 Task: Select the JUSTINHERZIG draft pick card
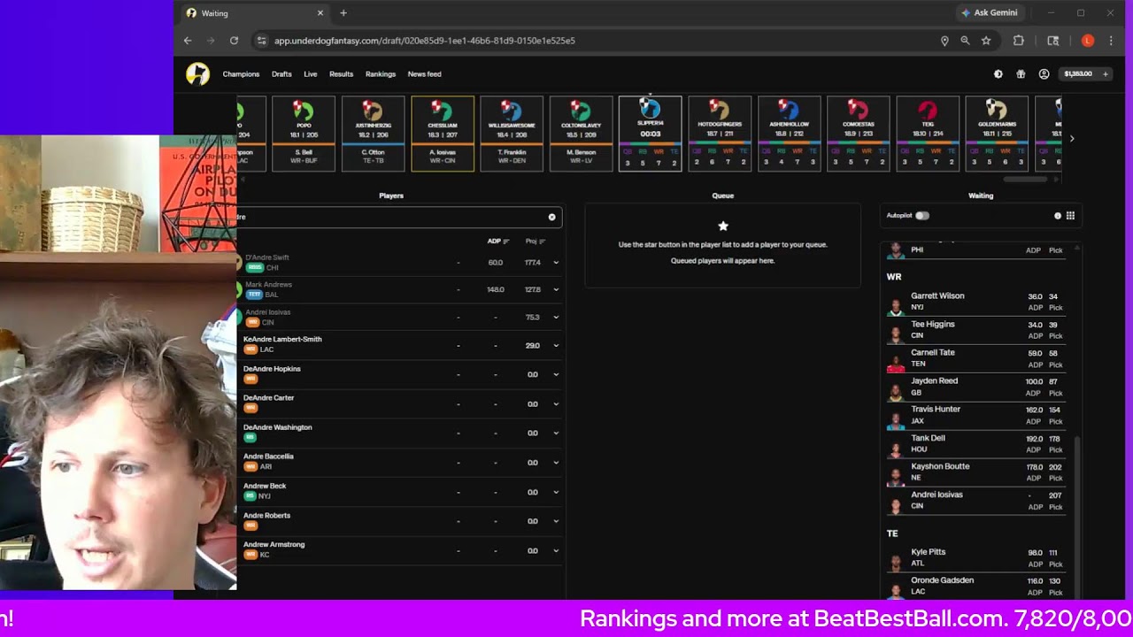[373, 134]
